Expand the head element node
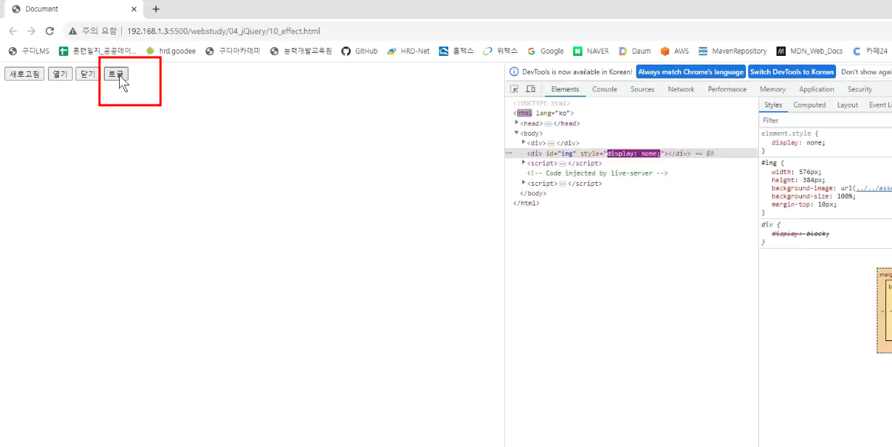The image size is (892, 447). [x=516, y=123]
